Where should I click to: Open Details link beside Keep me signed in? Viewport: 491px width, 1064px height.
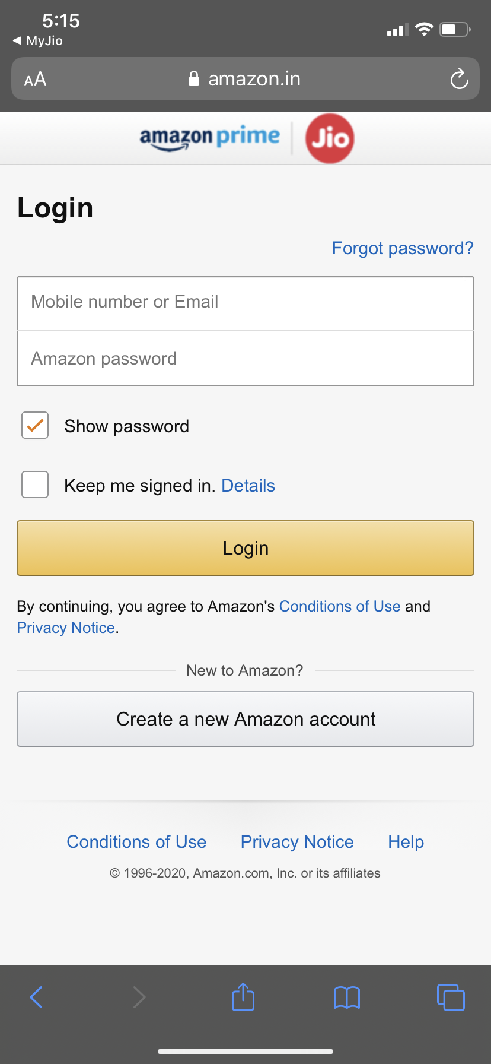tap(248, 486)
